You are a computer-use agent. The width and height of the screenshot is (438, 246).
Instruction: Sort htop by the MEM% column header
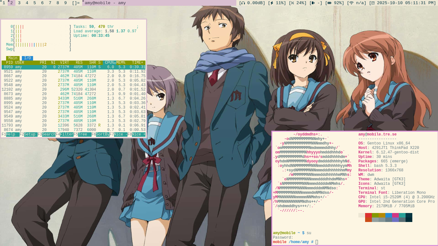[x=121, y=63]
